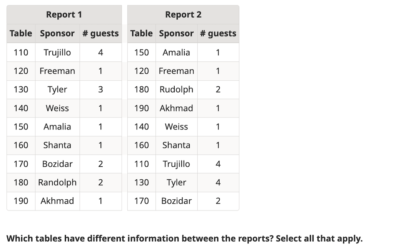The width and height of the screenshot is (404, 245).
Task: Click the Report 2 header
Action: (x=183, y=15)
